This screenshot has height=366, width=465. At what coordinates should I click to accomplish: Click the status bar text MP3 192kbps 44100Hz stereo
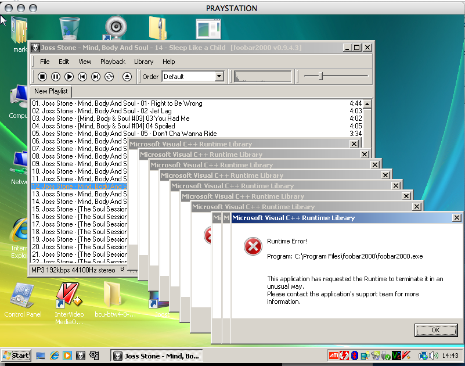point(73,270)
